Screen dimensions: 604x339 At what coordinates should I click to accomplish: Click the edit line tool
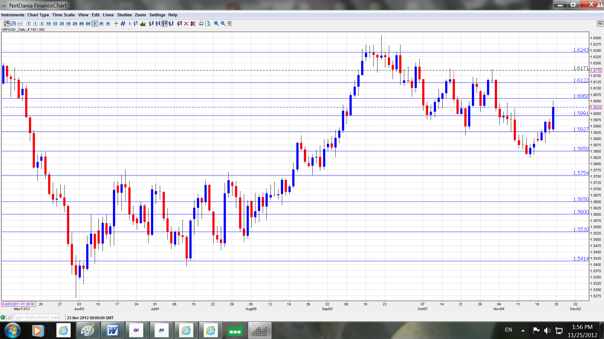coord(180,24)
